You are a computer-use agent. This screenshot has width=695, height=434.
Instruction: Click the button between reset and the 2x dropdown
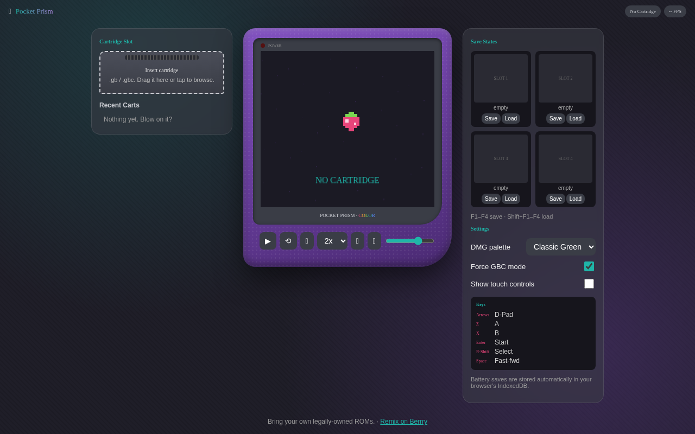(307, 241)
